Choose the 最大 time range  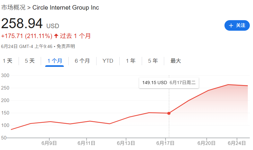pyautogui.click(x=175, y=61)
